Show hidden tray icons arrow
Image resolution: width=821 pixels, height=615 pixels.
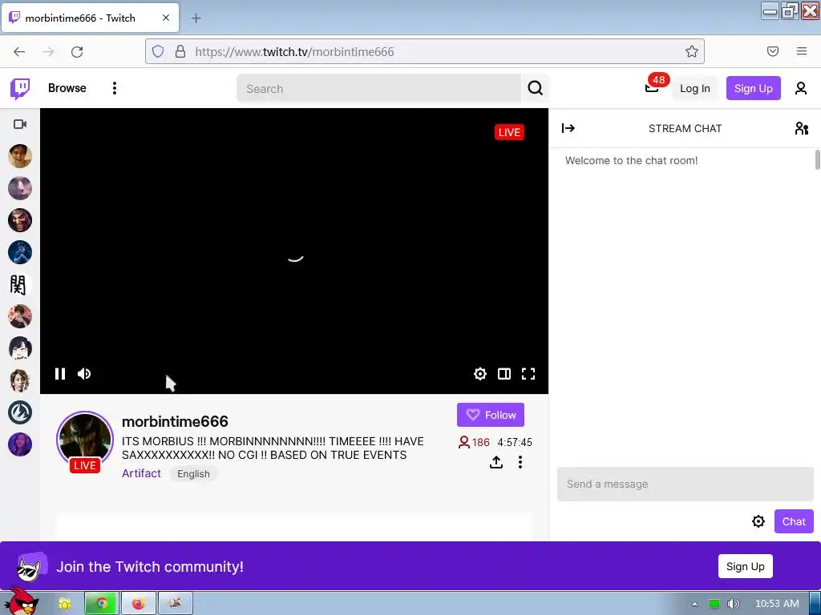(694, 604)
